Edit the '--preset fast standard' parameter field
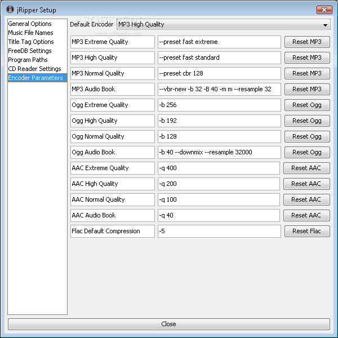The image size is (338, 338). pos(219,57)
